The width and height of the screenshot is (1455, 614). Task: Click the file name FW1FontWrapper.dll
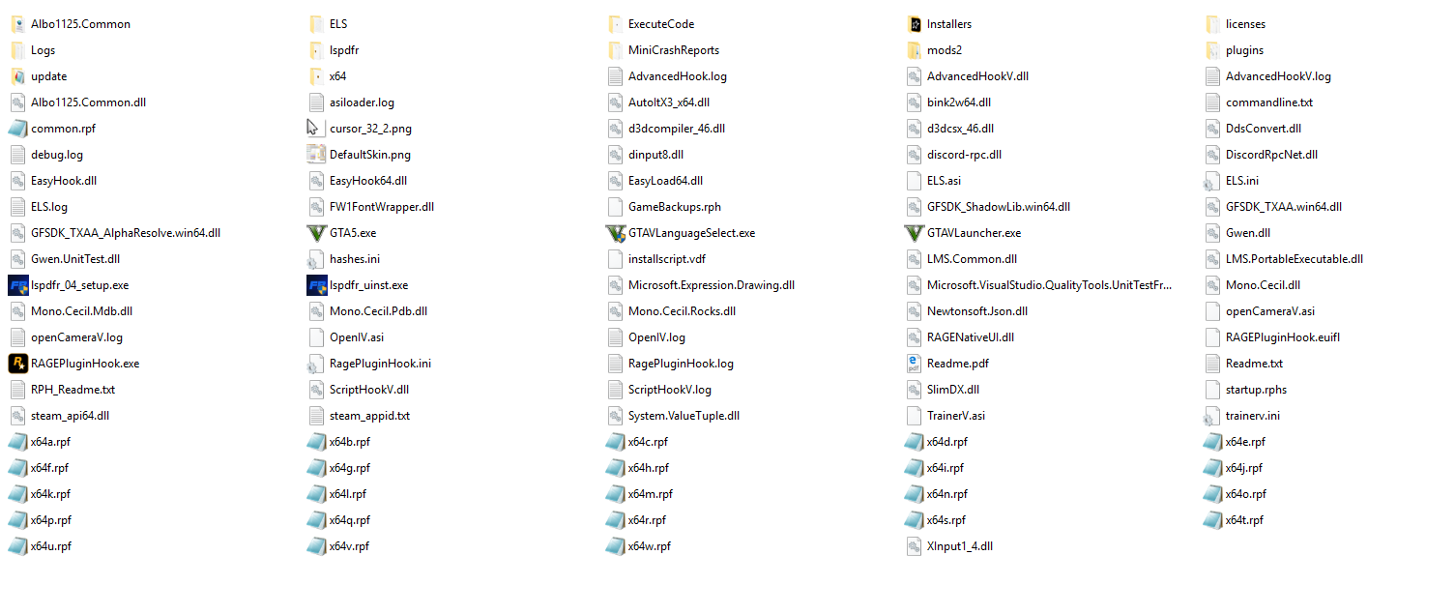(x=382, y=207)
